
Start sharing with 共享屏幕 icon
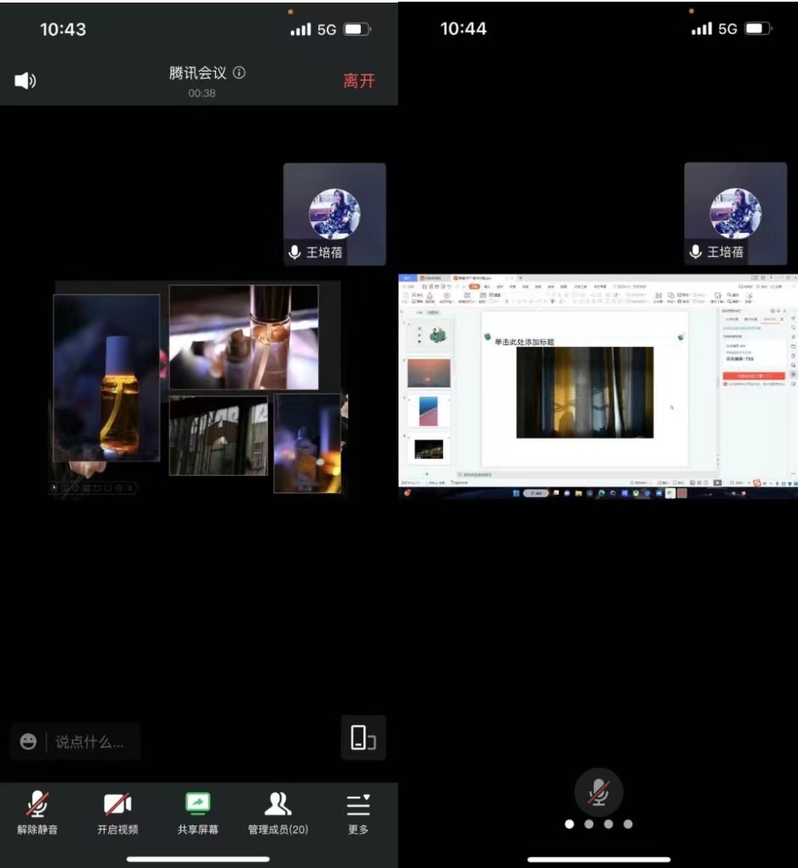[197, 812]
